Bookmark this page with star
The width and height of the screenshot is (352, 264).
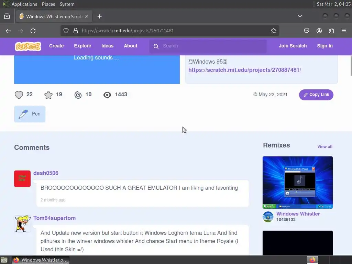tap(273, 31)
